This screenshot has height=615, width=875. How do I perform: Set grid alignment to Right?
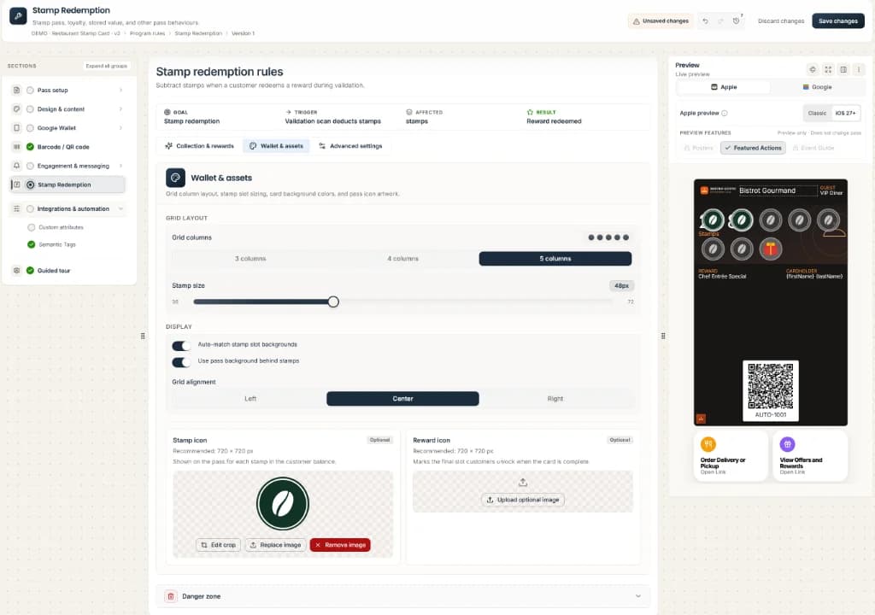coord(555,398)
